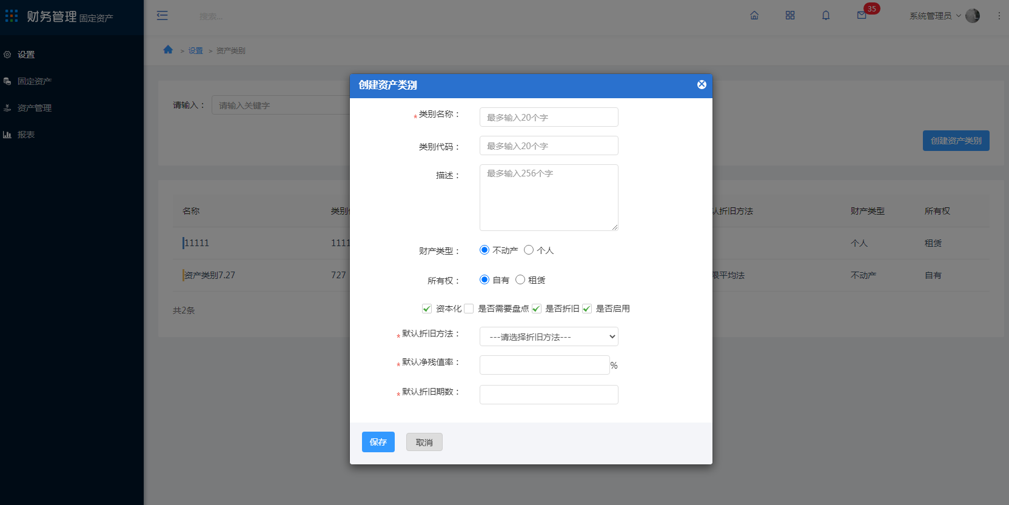Screen dimensions: 1009x505
Task: Open 默认折旧方法 dropdown
Action: coord(549,336)
